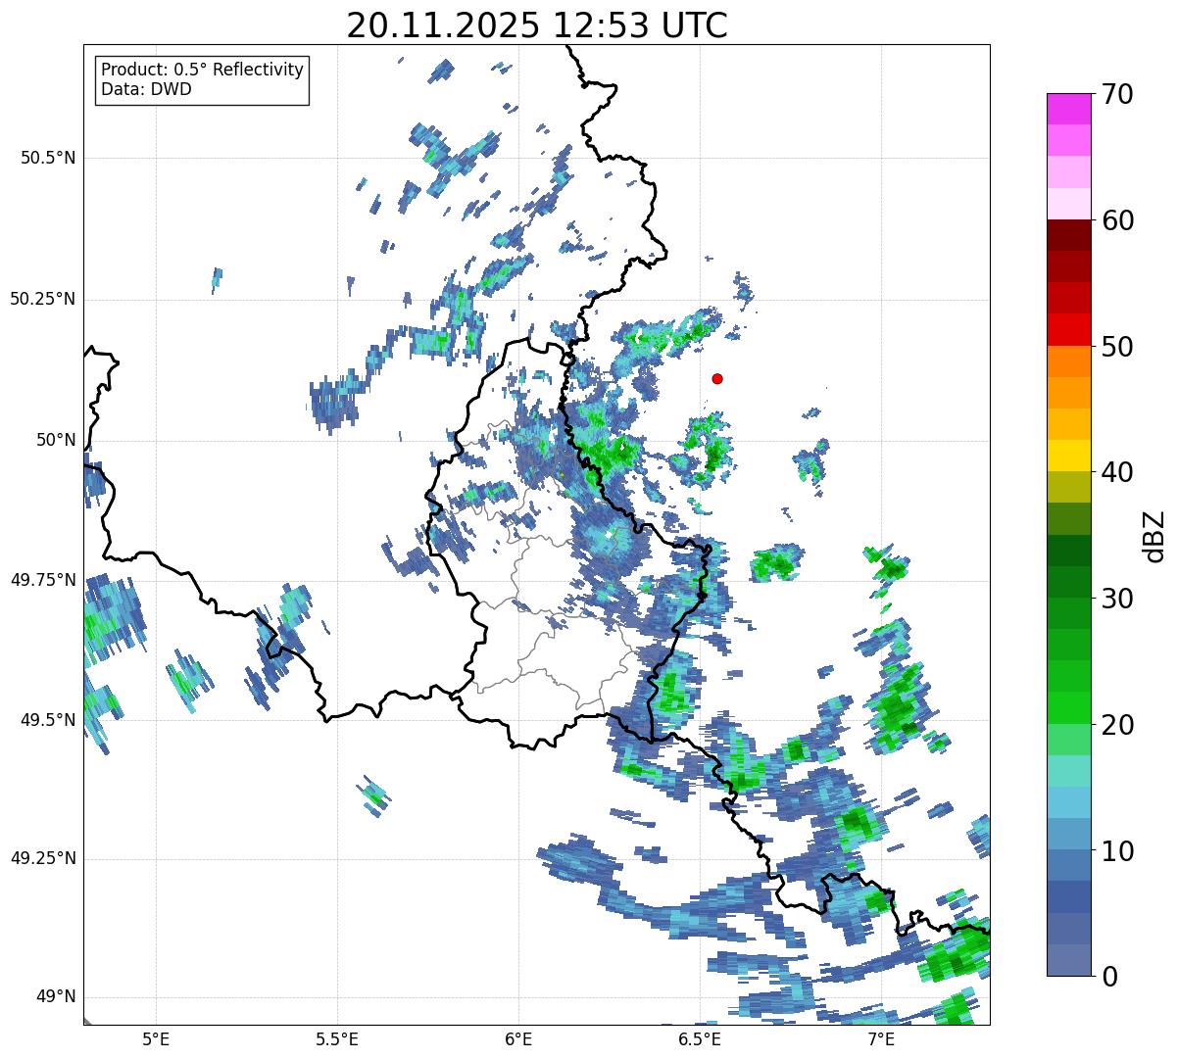
Task: Click the "Data: DWD" text
Action: point(147,90)
